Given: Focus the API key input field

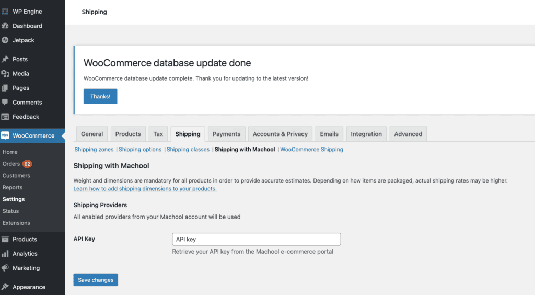Looking at the screenshot, I should pos(256,239).
